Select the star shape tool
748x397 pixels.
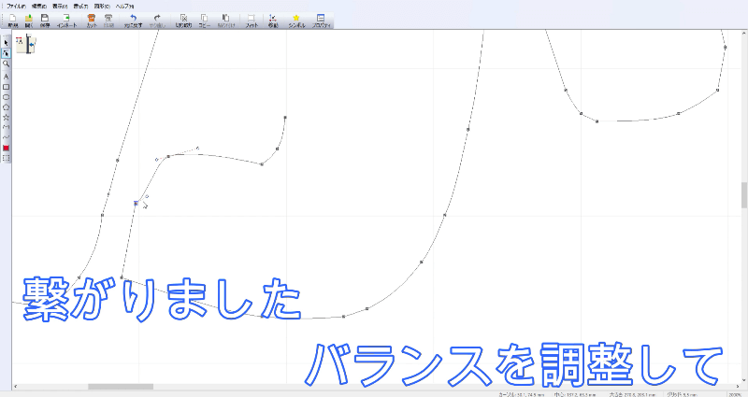[6, 117]
